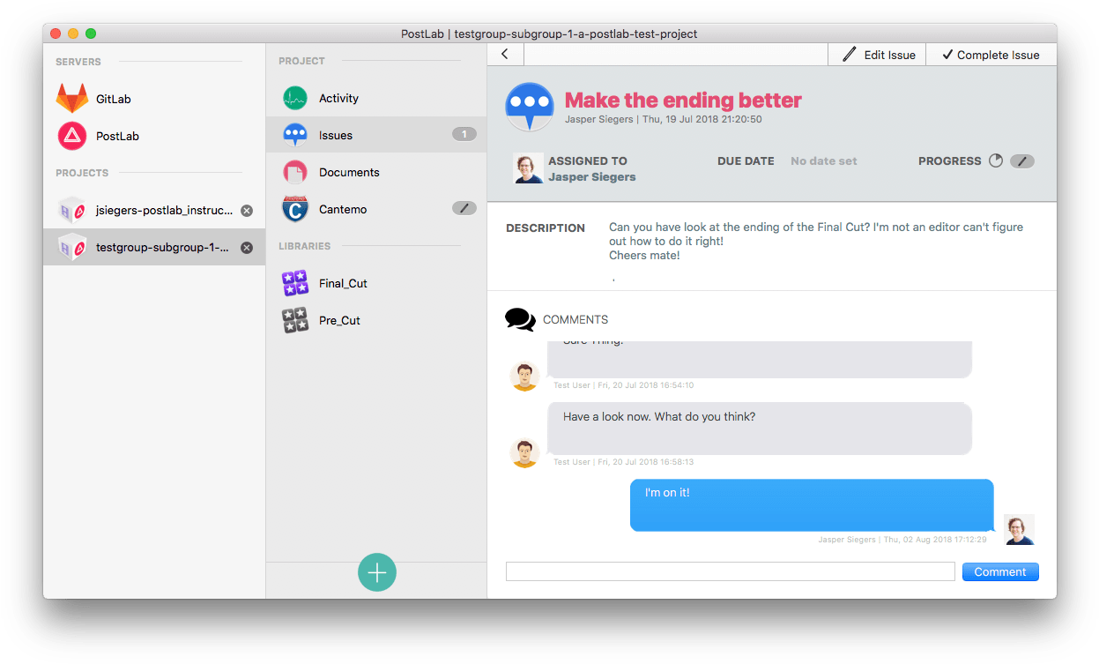Click the progress pie indicator
Viewport: 1099px width, 664px height.
(x=996, y=161)
